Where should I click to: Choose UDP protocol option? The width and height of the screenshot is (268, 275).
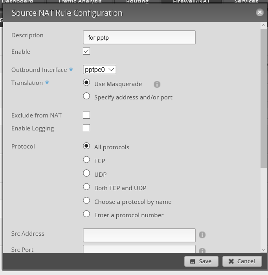pyautogui.click(x=86, y=173)
